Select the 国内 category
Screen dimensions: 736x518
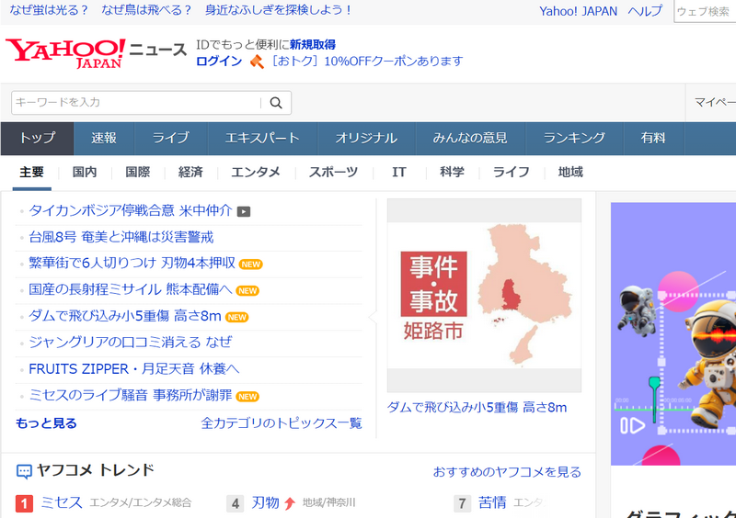pyautogui.click(x=85, y=173)
